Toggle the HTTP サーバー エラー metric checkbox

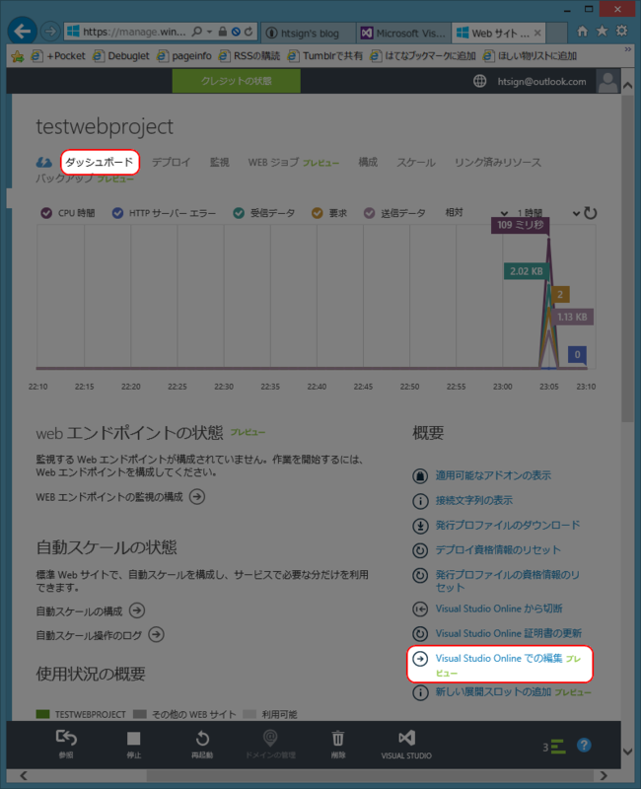point(117,213)
